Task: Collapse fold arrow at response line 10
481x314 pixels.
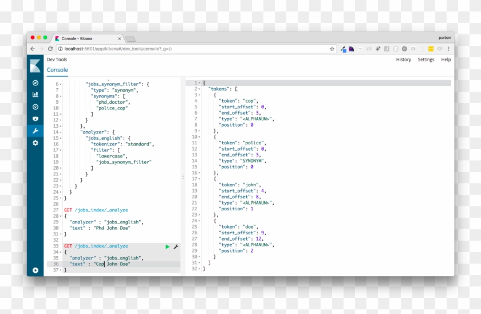Action: [199, 137]
